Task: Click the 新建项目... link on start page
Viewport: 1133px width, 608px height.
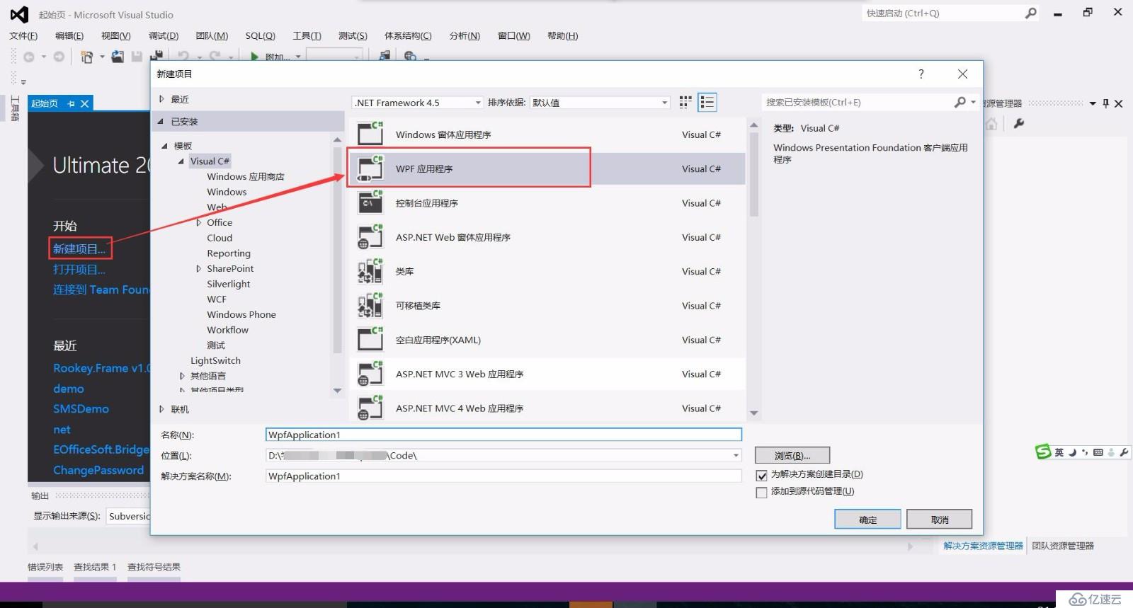Action: pos(79,249)
